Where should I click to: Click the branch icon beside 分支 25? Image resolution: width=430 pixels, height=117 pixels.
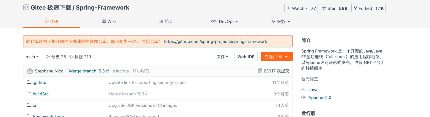point(48,57)
